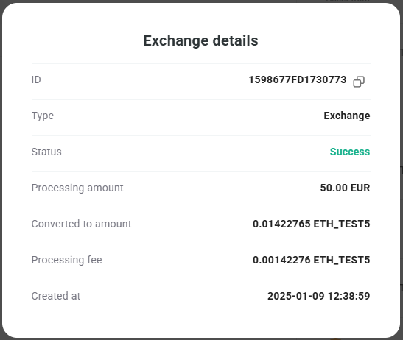Copy the exchange ID to clipboard
Image resolution: width=403 pixels, height=340 pixels.
(x=359, y=82)
